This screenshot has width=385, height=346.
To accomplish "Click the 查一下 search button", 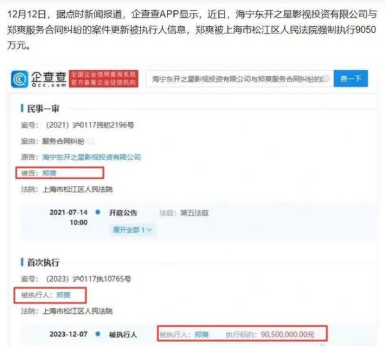I will (350, 78).
